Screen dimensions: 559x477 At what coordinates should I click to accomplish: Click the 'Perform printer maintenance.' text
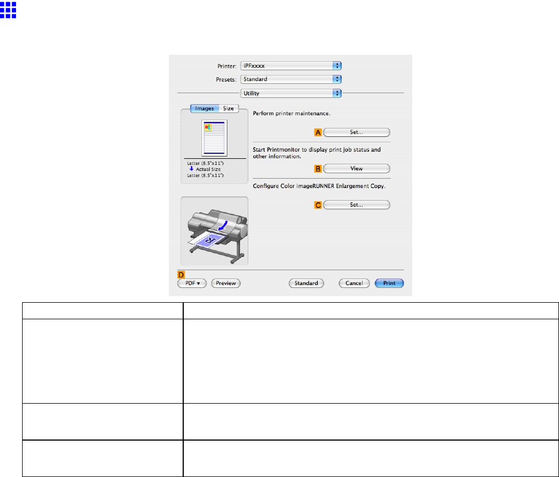click(x=291, y=113)
